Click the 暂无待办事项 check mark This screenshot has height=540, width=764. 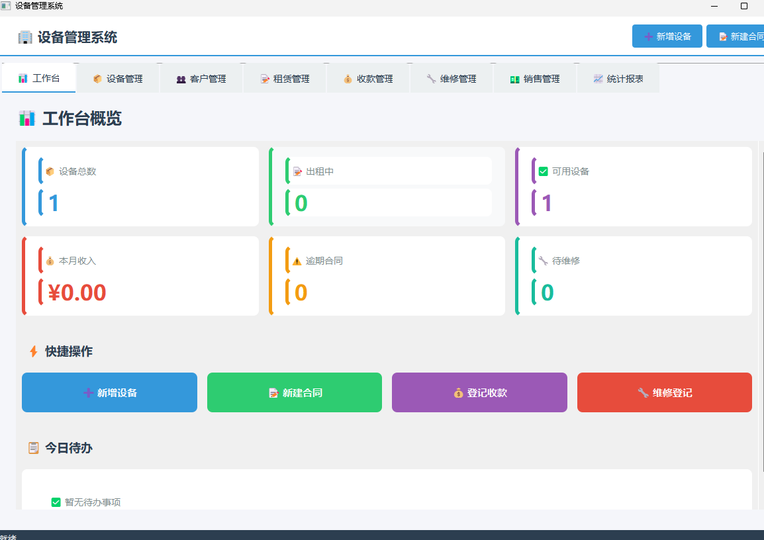tap(56, 502)
